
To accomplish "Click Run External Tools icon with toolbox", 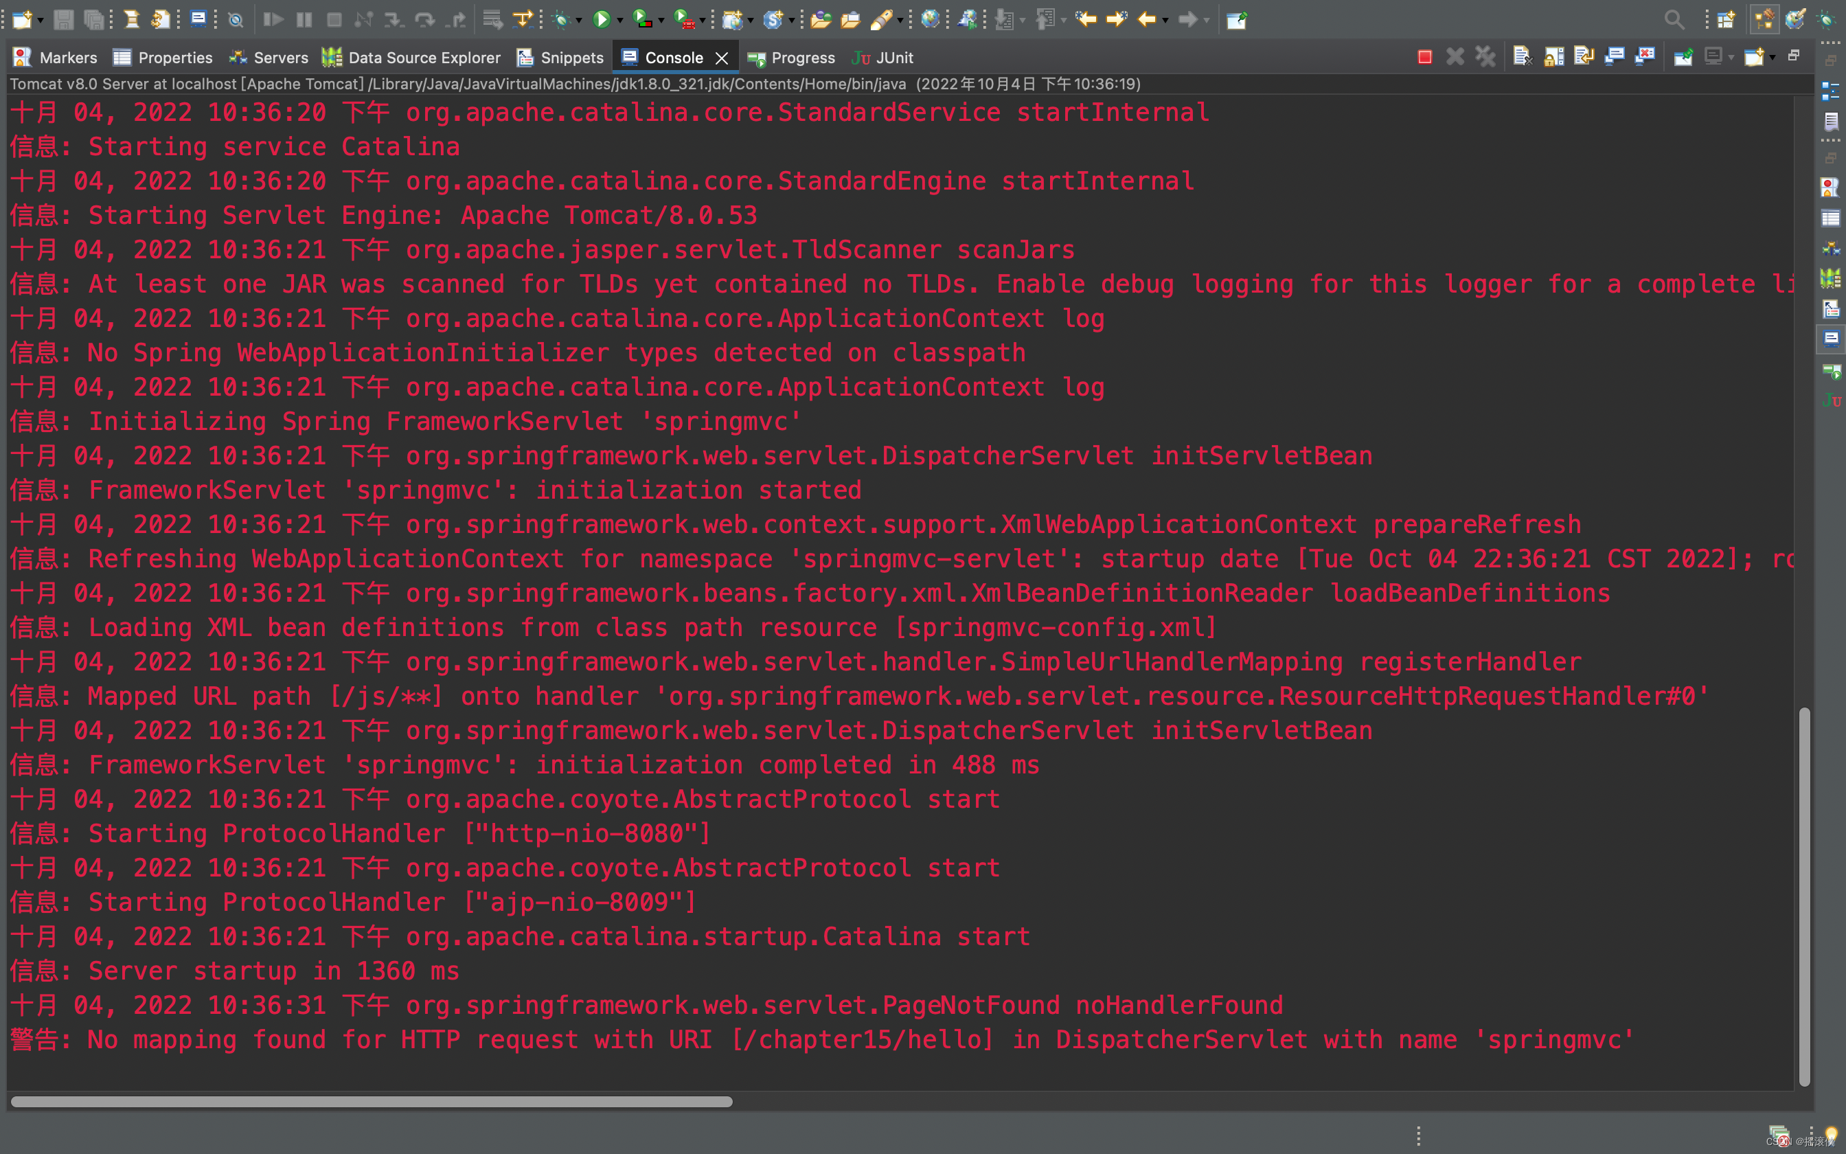I will click(684, 19).
